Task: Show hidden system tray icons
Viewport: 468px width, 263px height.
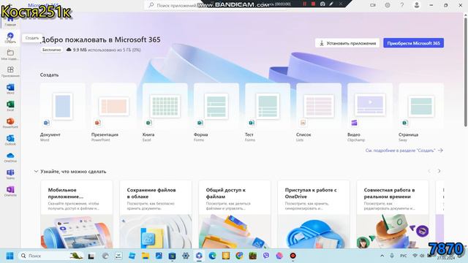Action: pos(382,256)
